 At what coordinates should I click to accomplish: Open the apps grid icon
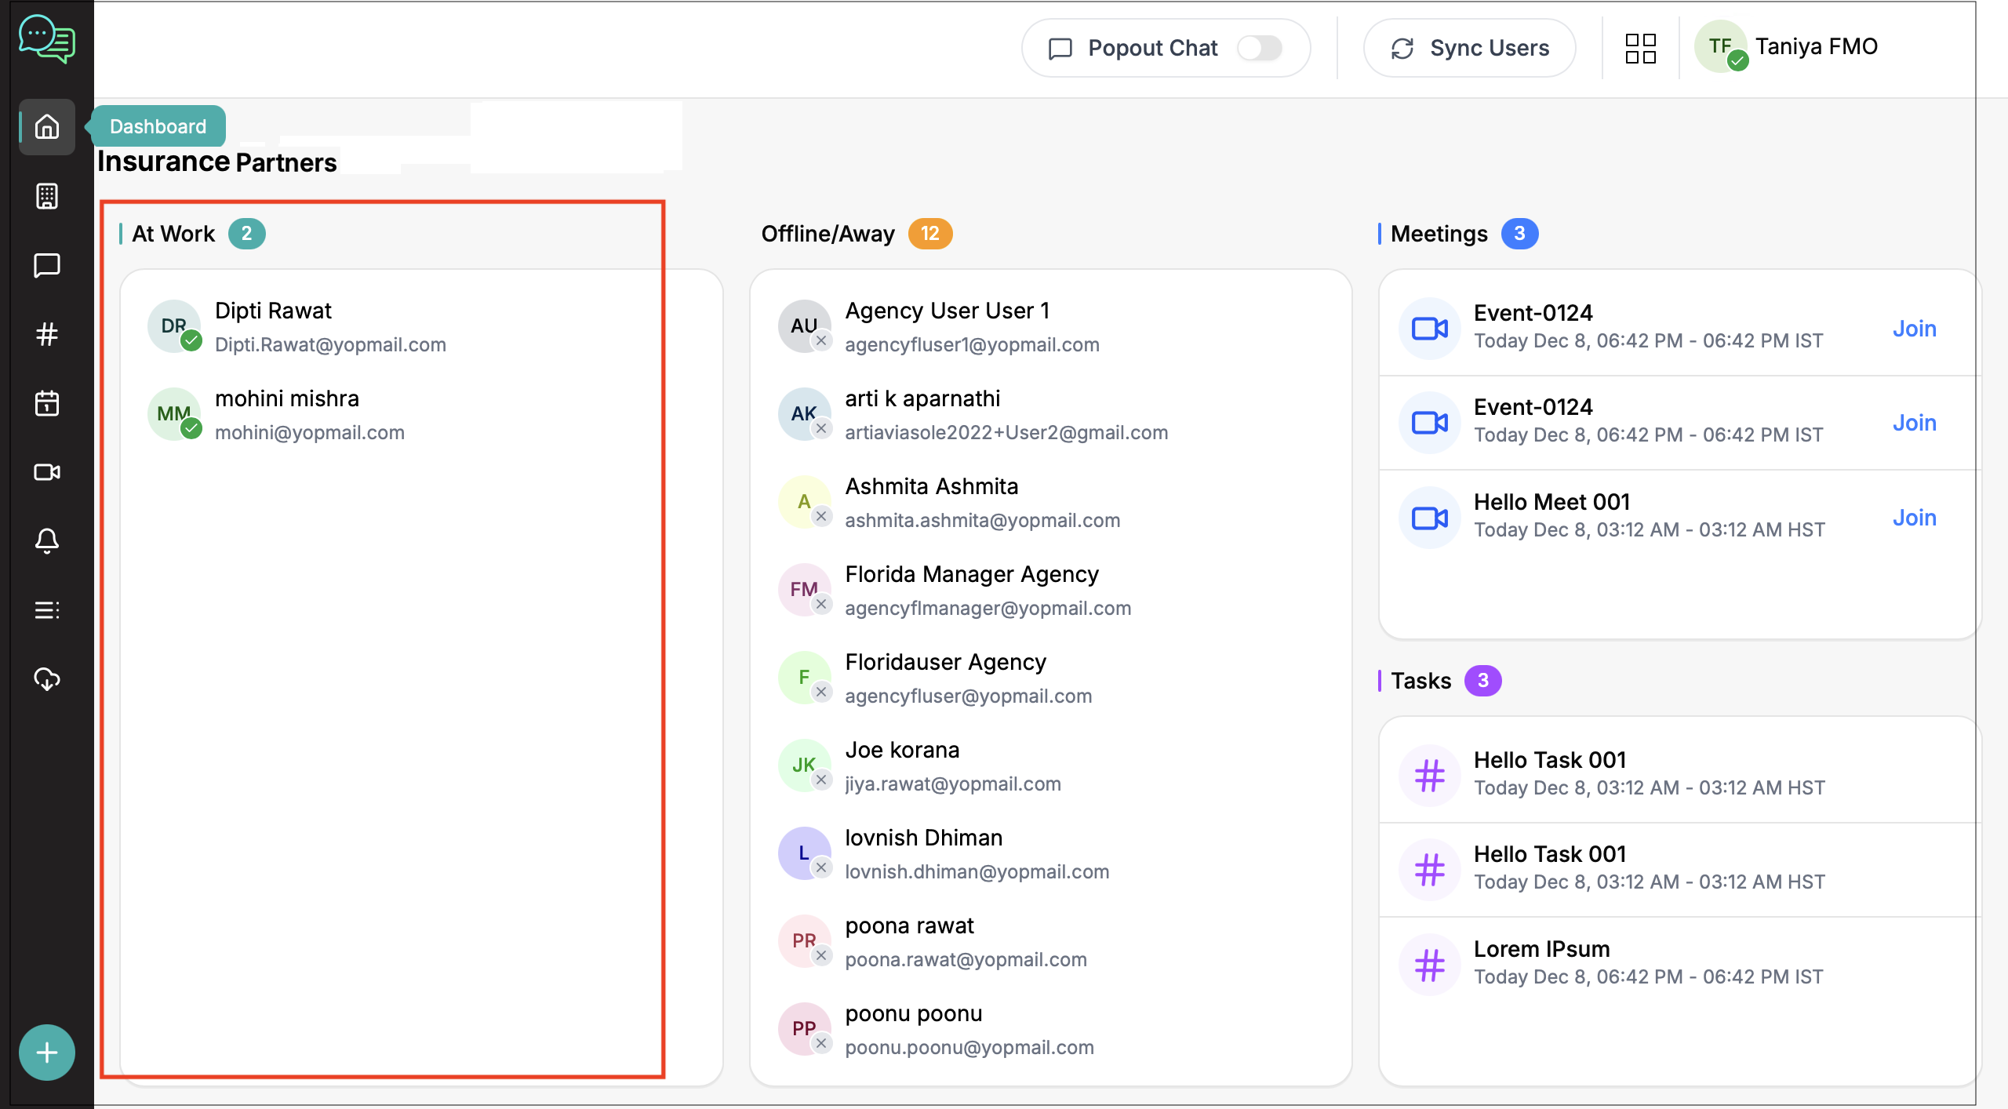1640,48
